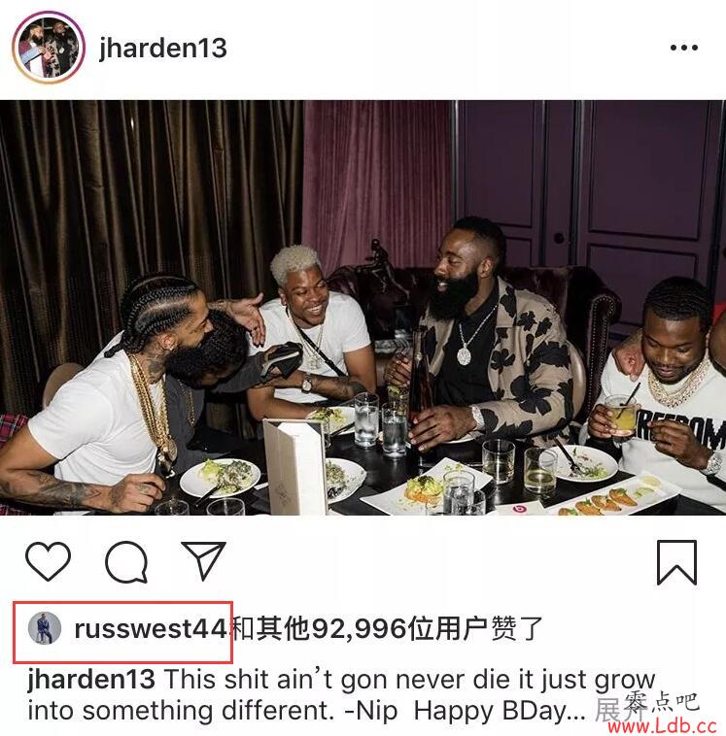
Task: Tap jharden13 username in the caption
Action: (91, 680)
